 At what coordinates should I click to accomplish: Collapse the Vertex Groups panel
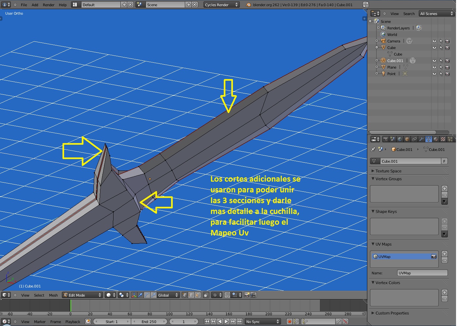[388, 179]
